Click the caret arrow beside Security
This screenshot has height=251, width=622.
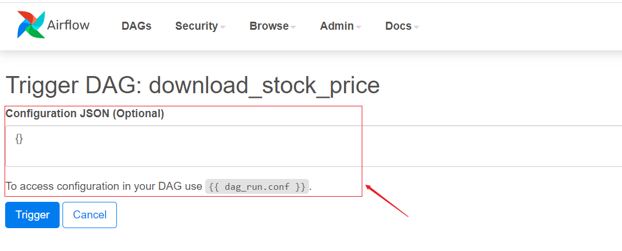point(222,27)
